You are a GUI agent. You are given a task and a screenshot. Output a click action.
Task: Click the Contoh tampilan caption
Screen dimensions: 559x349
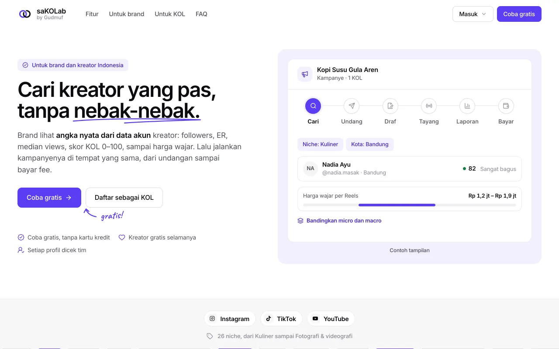pyautogui.click(x=410, y=250)
